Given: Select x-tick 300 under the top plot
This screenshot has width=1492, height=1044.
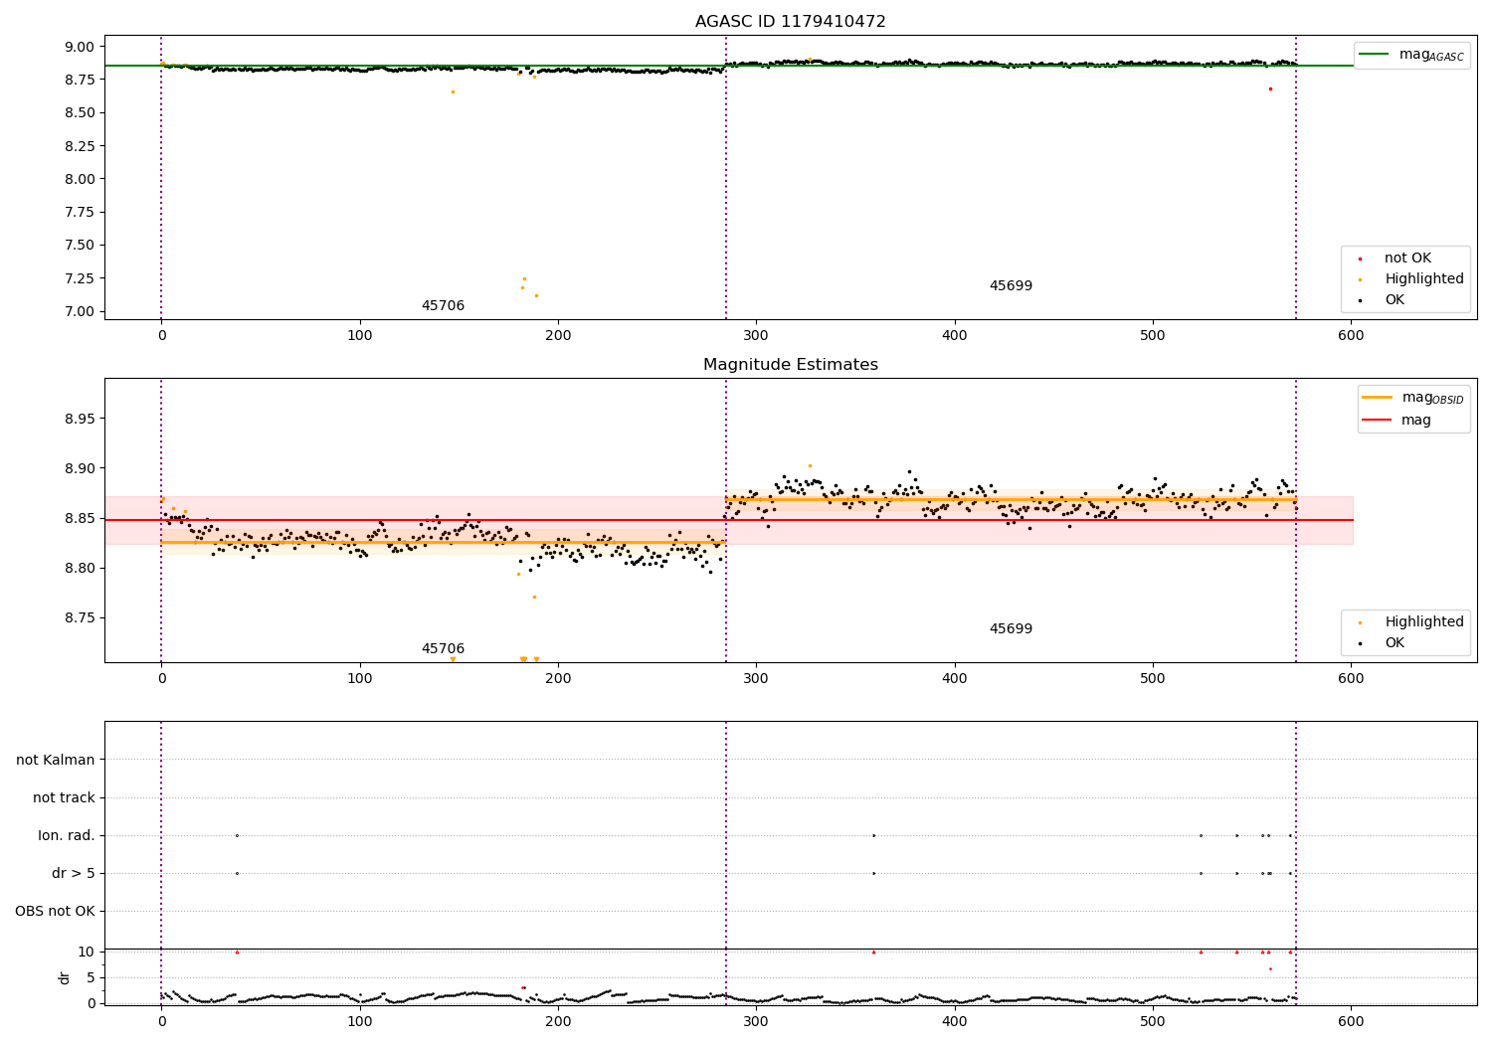Looking at the screenshot, I should click(756, 336).
